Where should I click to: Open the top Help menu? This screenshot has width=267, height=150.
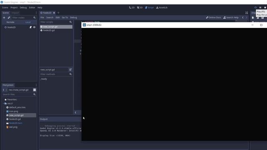[40, 7]
